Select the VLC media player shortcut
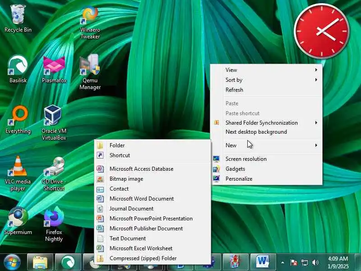This screenshot has width=361, height=271. coord(18,173)
